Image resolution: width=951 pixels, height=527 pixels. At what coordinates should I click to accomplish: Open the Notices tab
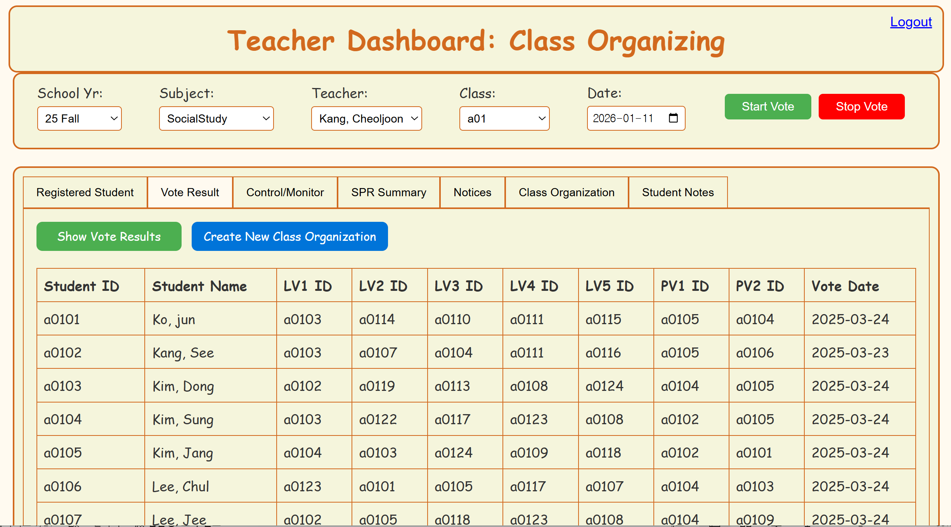(472, 192)
